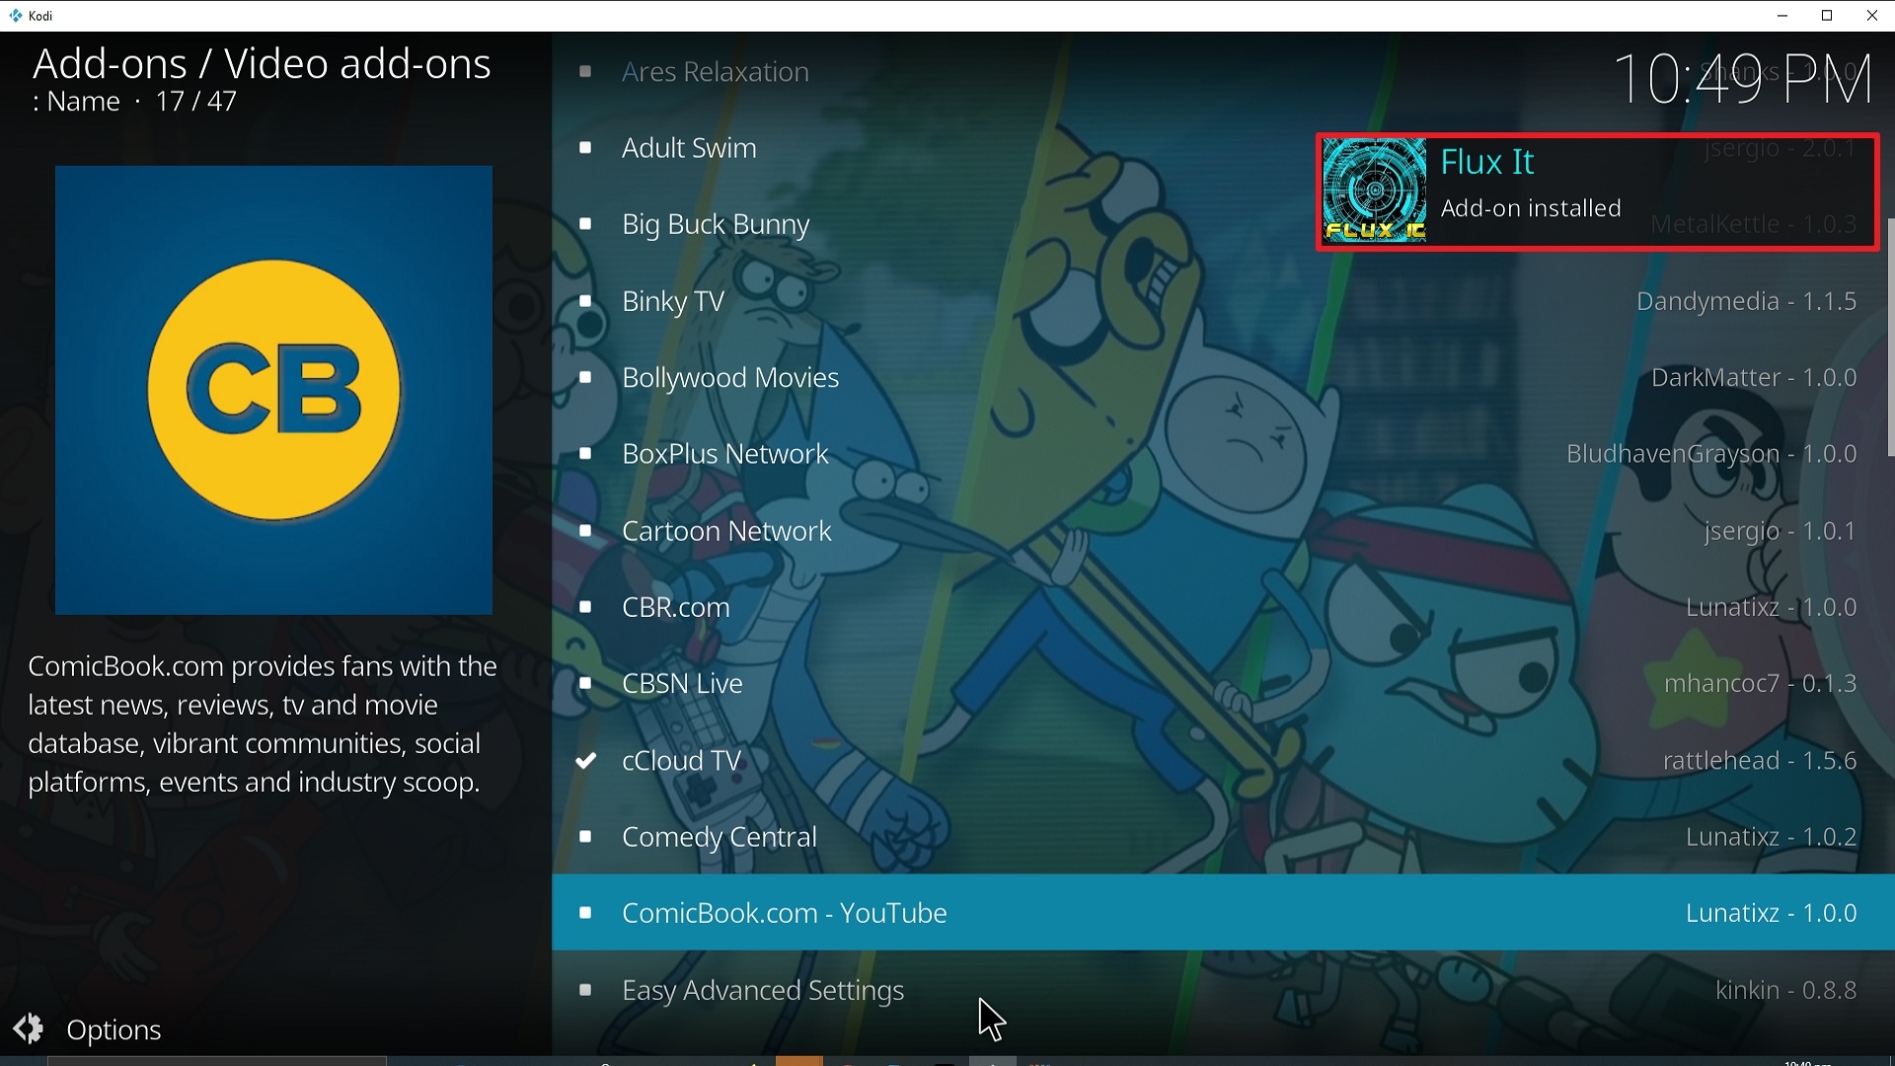The image size is (1895, 1066).
Task: Click the 10:49 PM clock
Action: point(1743,79)
